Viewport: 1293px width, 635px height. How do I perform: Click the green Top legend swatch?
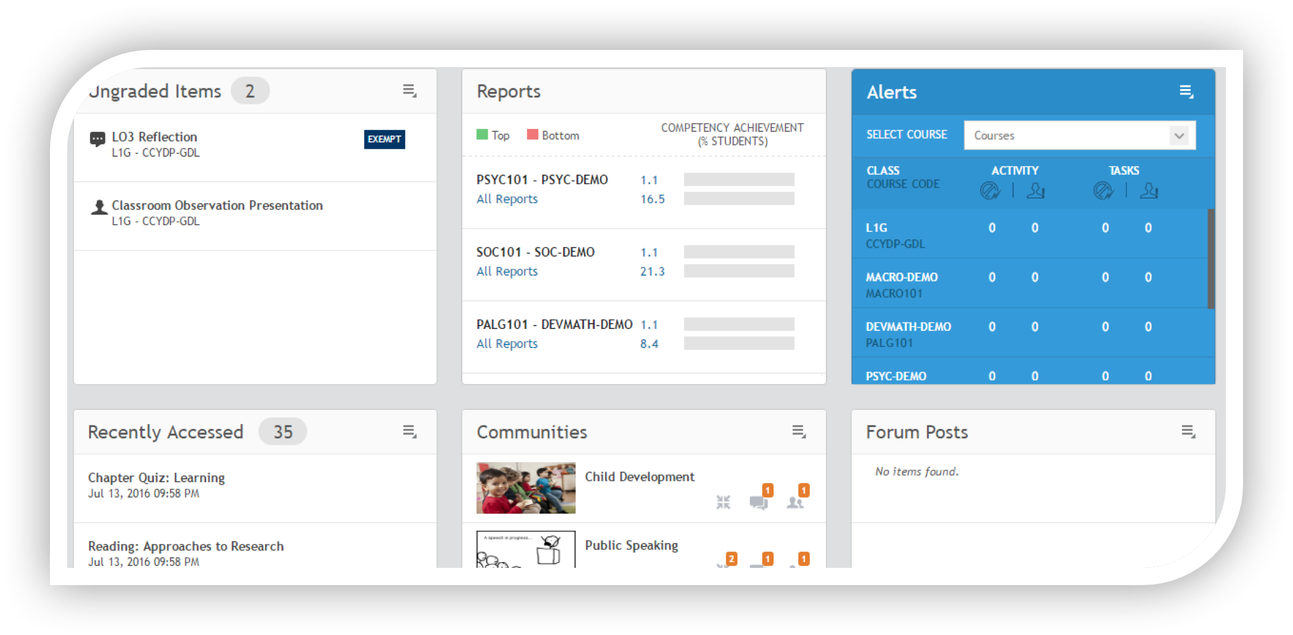pyautogui.click(x=482, y=135)
